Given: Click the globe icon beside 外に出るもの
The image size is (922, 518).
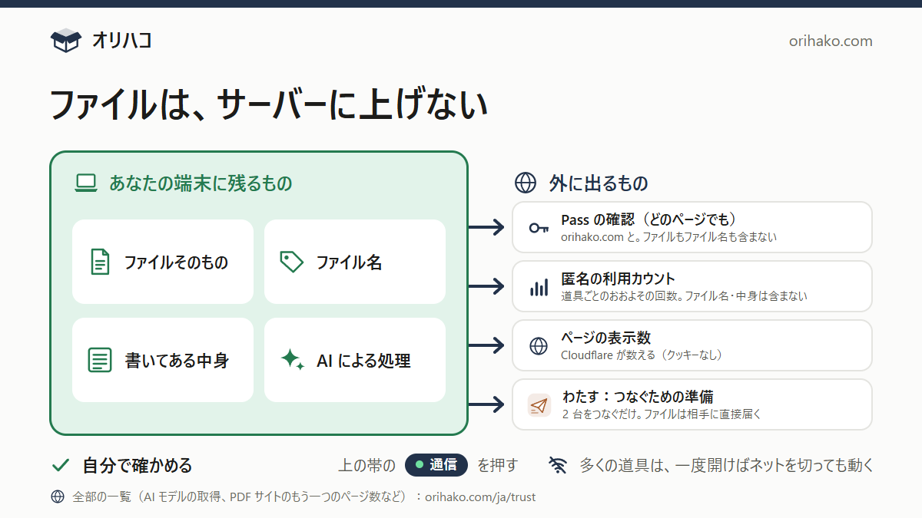Looking at the screenshot, I should click(526, 183).
